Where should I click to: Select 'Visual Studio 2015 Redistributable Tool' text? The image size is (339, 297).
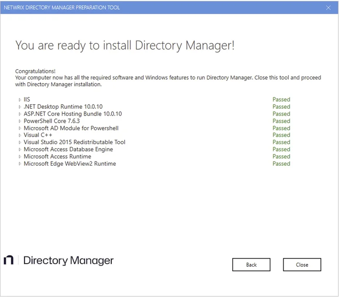(x=74, y=142)
